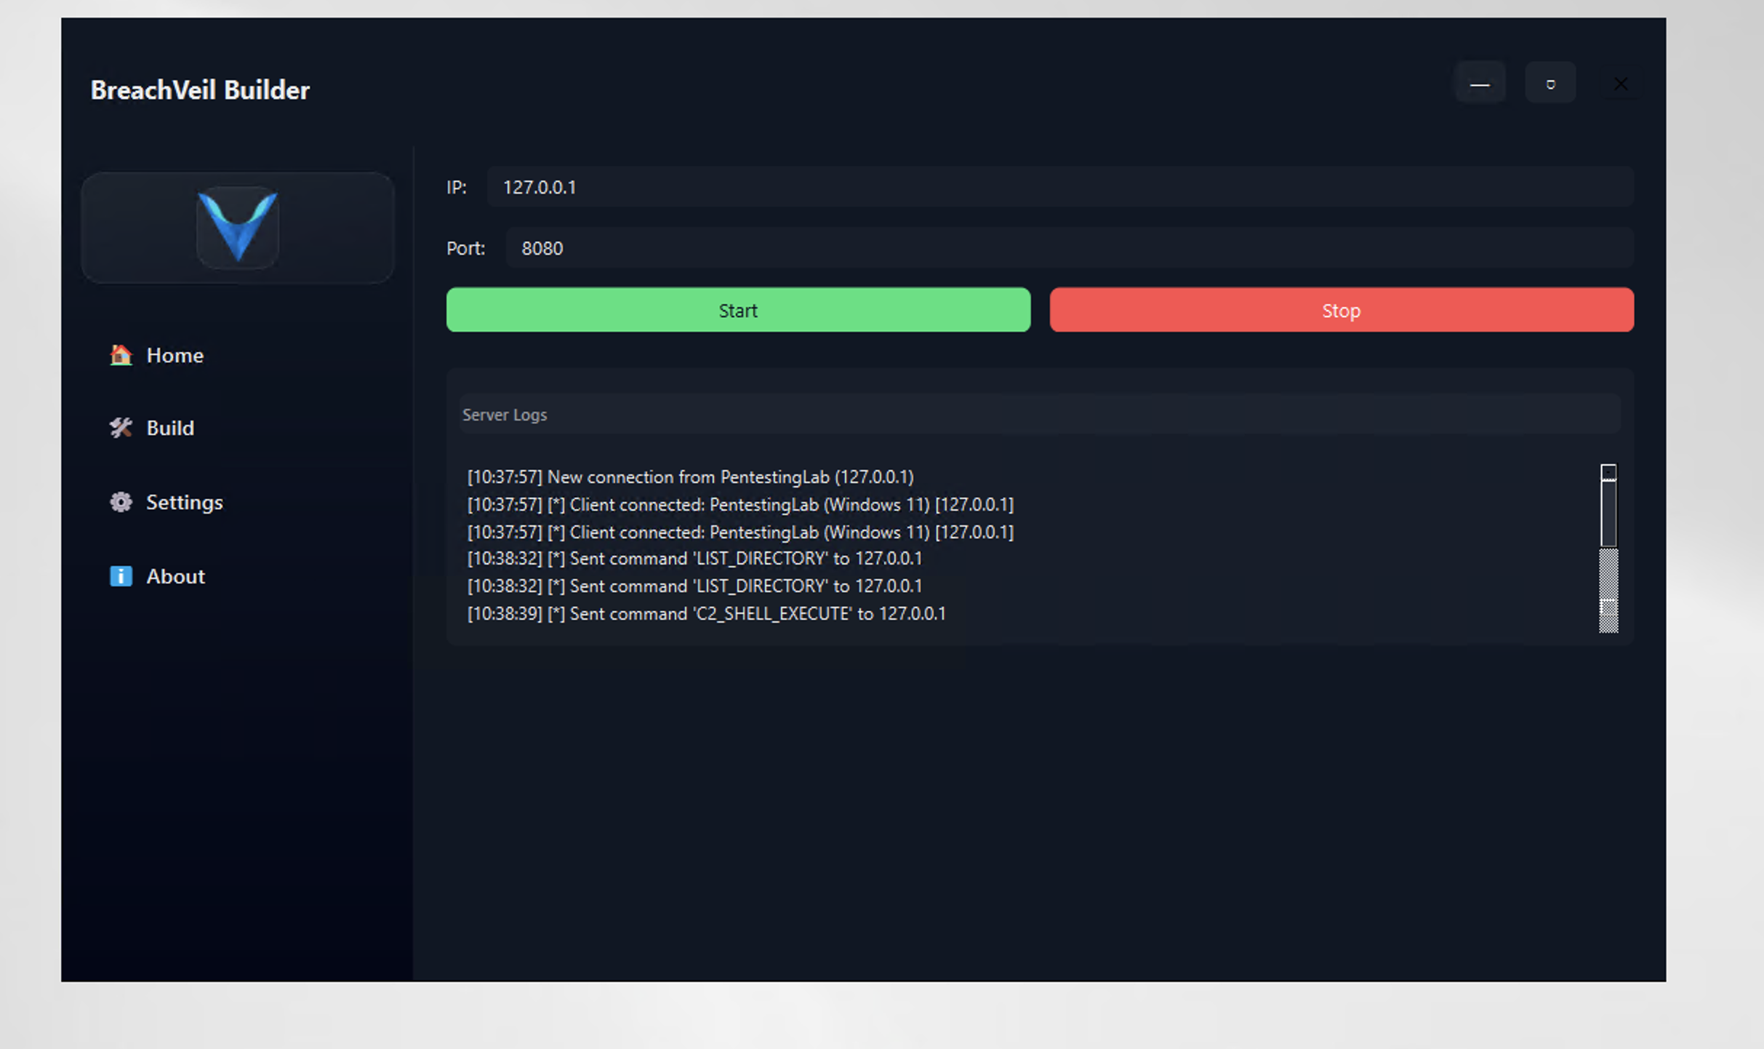Click the server log scrollbar thumb
This screenshot has width=1764, height=1049.
1608,514
